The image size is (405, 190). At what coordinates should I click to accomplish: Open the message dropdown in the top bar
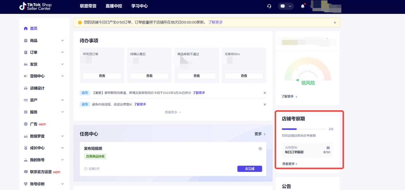pyautogui.click(x=286, y=6)
